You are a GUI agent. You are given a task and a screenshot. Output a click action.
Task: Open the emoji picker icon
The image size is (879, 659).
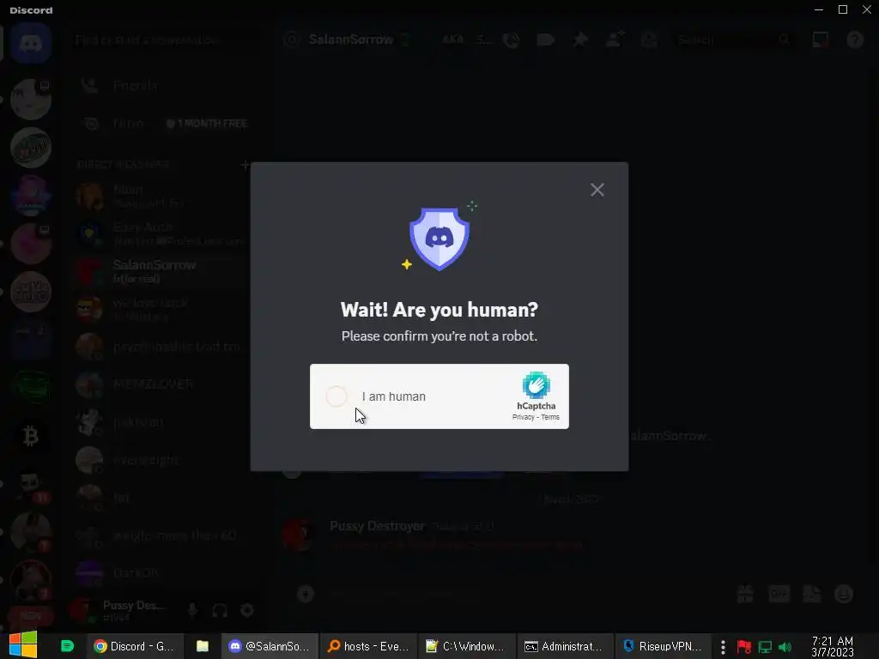tap(844, 594)
